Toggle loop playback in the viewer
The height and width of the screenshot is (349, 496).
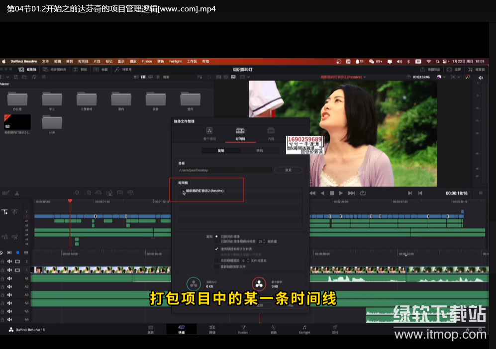363,193
